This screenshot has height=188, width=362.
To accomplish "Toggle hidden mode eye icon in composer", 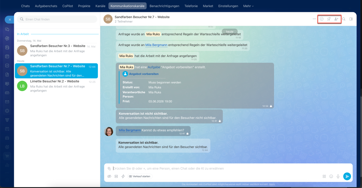I will click(109, 176).
